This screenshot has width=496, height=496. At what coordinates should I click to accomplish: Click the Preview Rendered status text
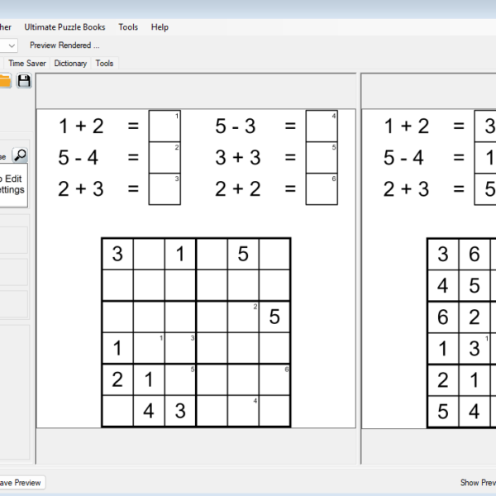tap(64, 45)
